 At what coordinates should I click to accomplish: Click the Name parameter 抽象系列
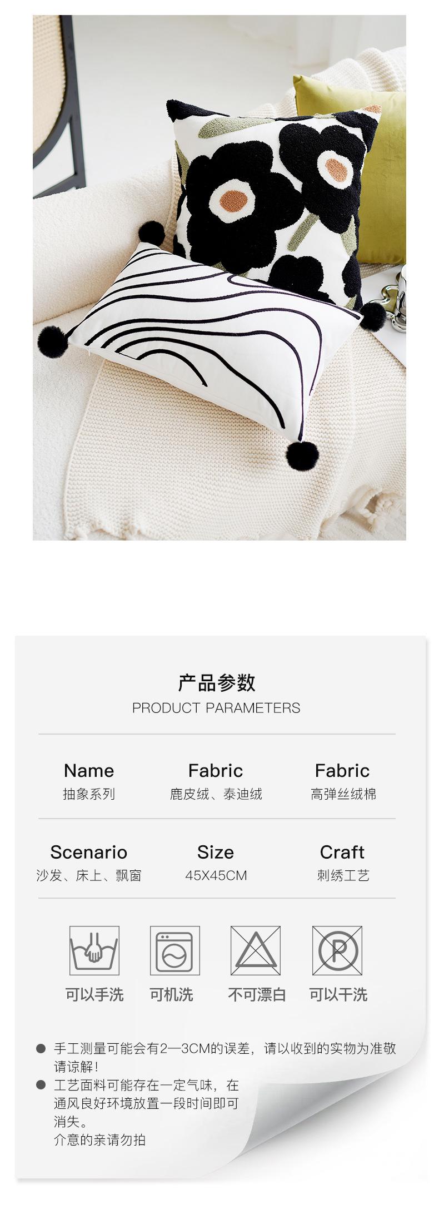89,794
